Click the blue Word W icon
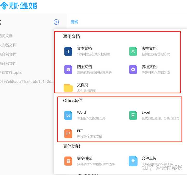 coord(68,115)
